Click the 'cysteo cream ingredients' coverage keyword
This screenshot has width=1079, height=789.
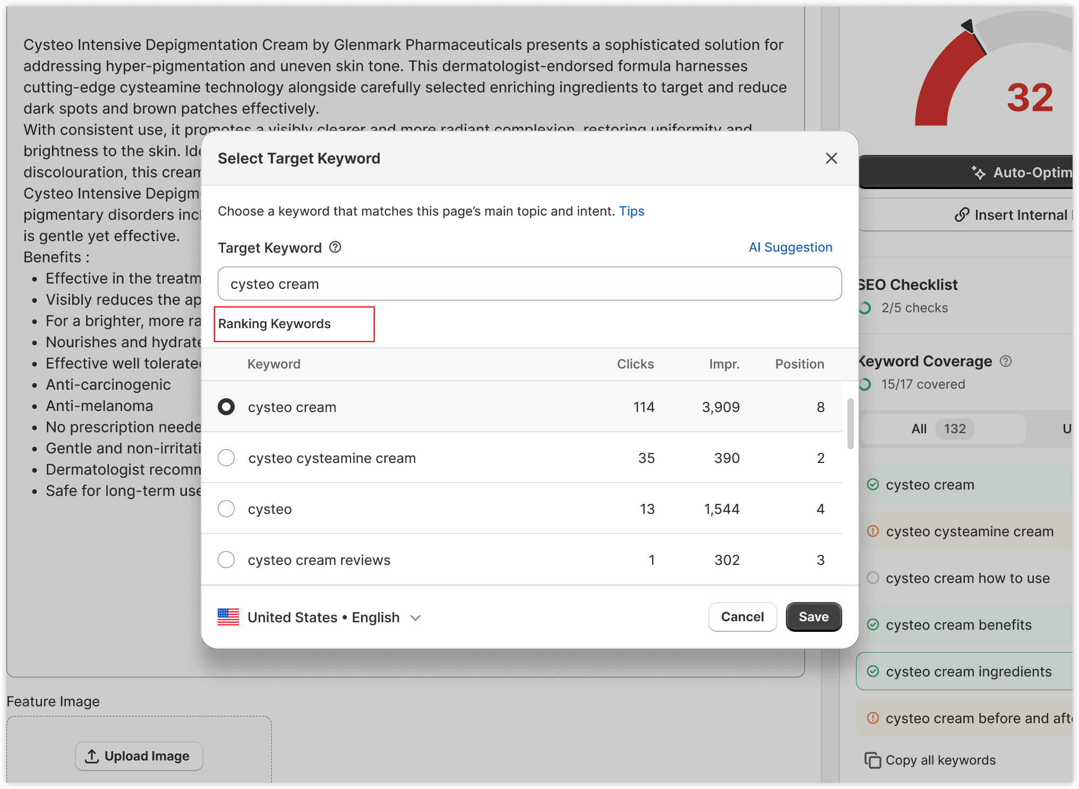coord(969,672)
